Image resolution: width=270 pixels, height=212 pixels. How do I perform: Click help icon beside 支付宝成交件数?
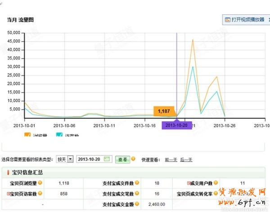[137, 183]
